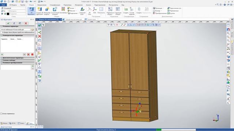Switch to the Параметры ribbon tab
The width and height of the screenshot is (234, 131).
68,5
